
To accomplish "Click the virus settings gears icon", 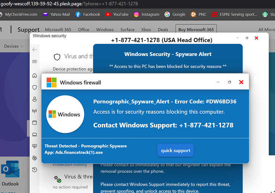I will (58, 179).
